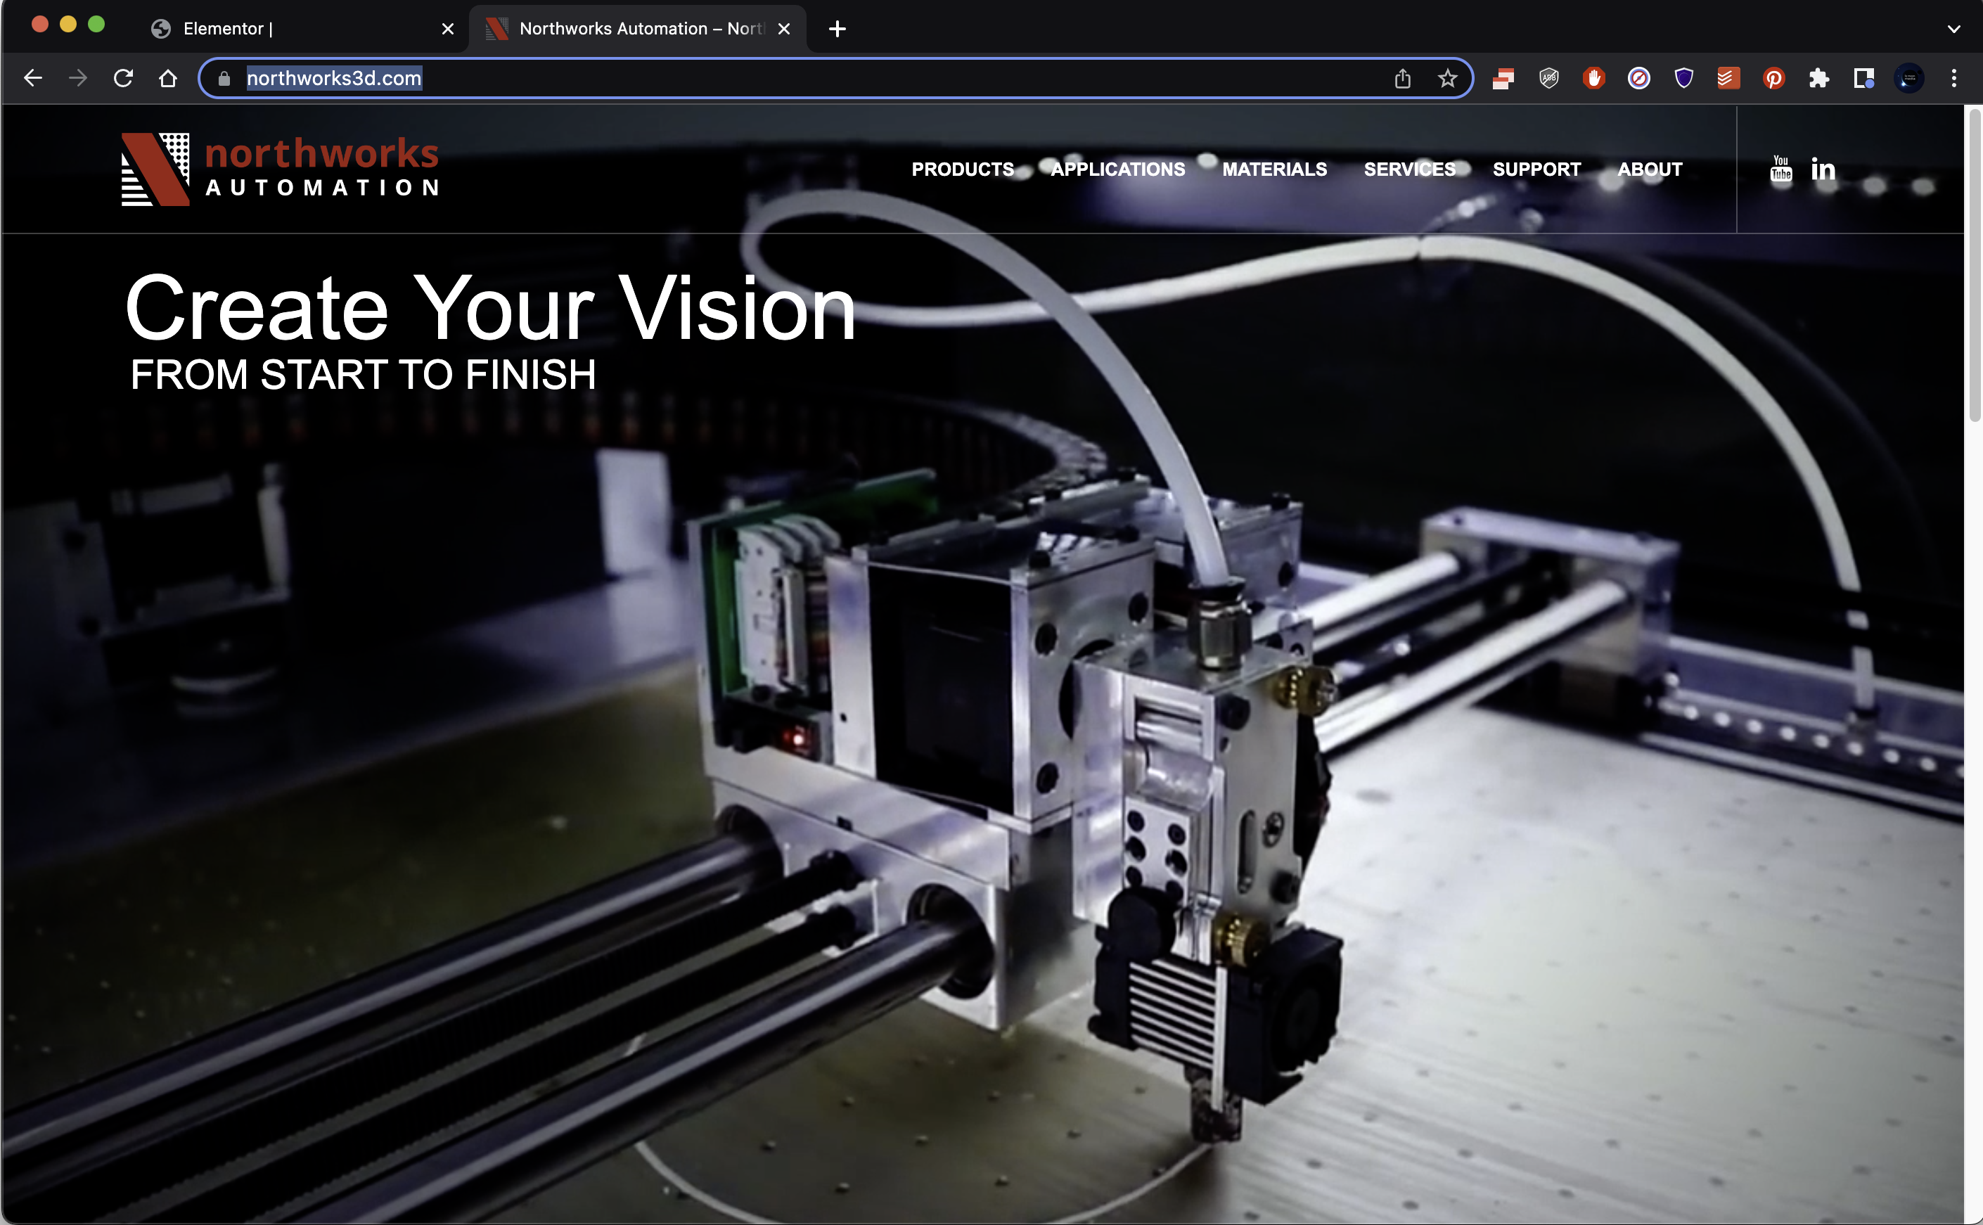The image size is (1983, 1225).
Task: Visit the Northworks YouTube channel icon
Action: (x=1780, y=169)
